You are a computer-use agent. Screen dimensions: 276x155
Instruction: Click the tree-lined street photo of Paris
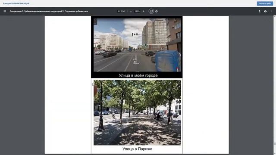(137, 112)
